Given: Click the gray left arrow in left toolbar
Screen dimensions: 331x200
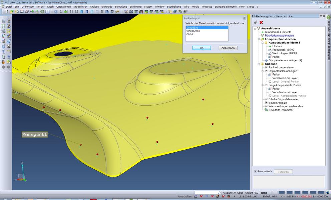Looking at the screenshot, I should click(4, 67).
